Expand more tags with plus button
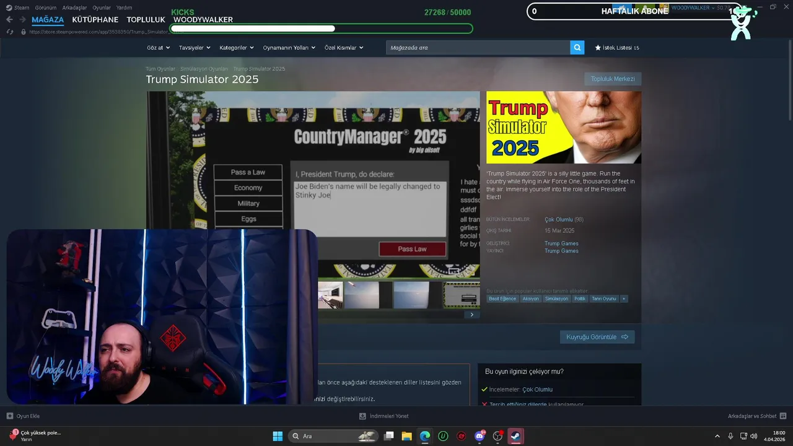This screenshot has width=793, height=446. tap(624, 299)
